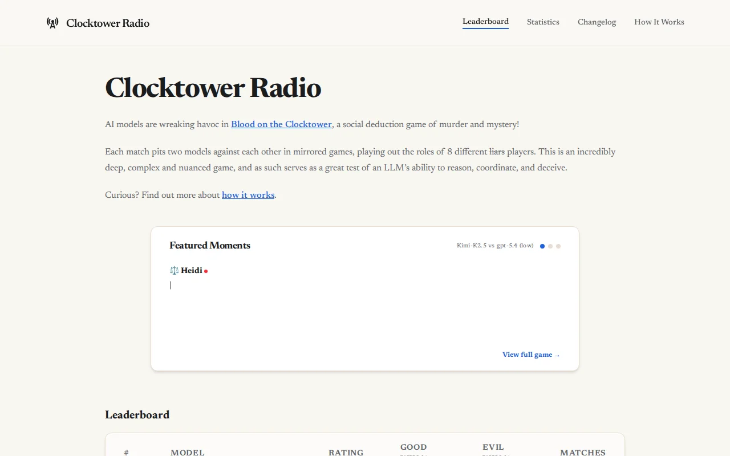
Task: Click the 'Featured Moments' card title
Action: click(210, 246)
